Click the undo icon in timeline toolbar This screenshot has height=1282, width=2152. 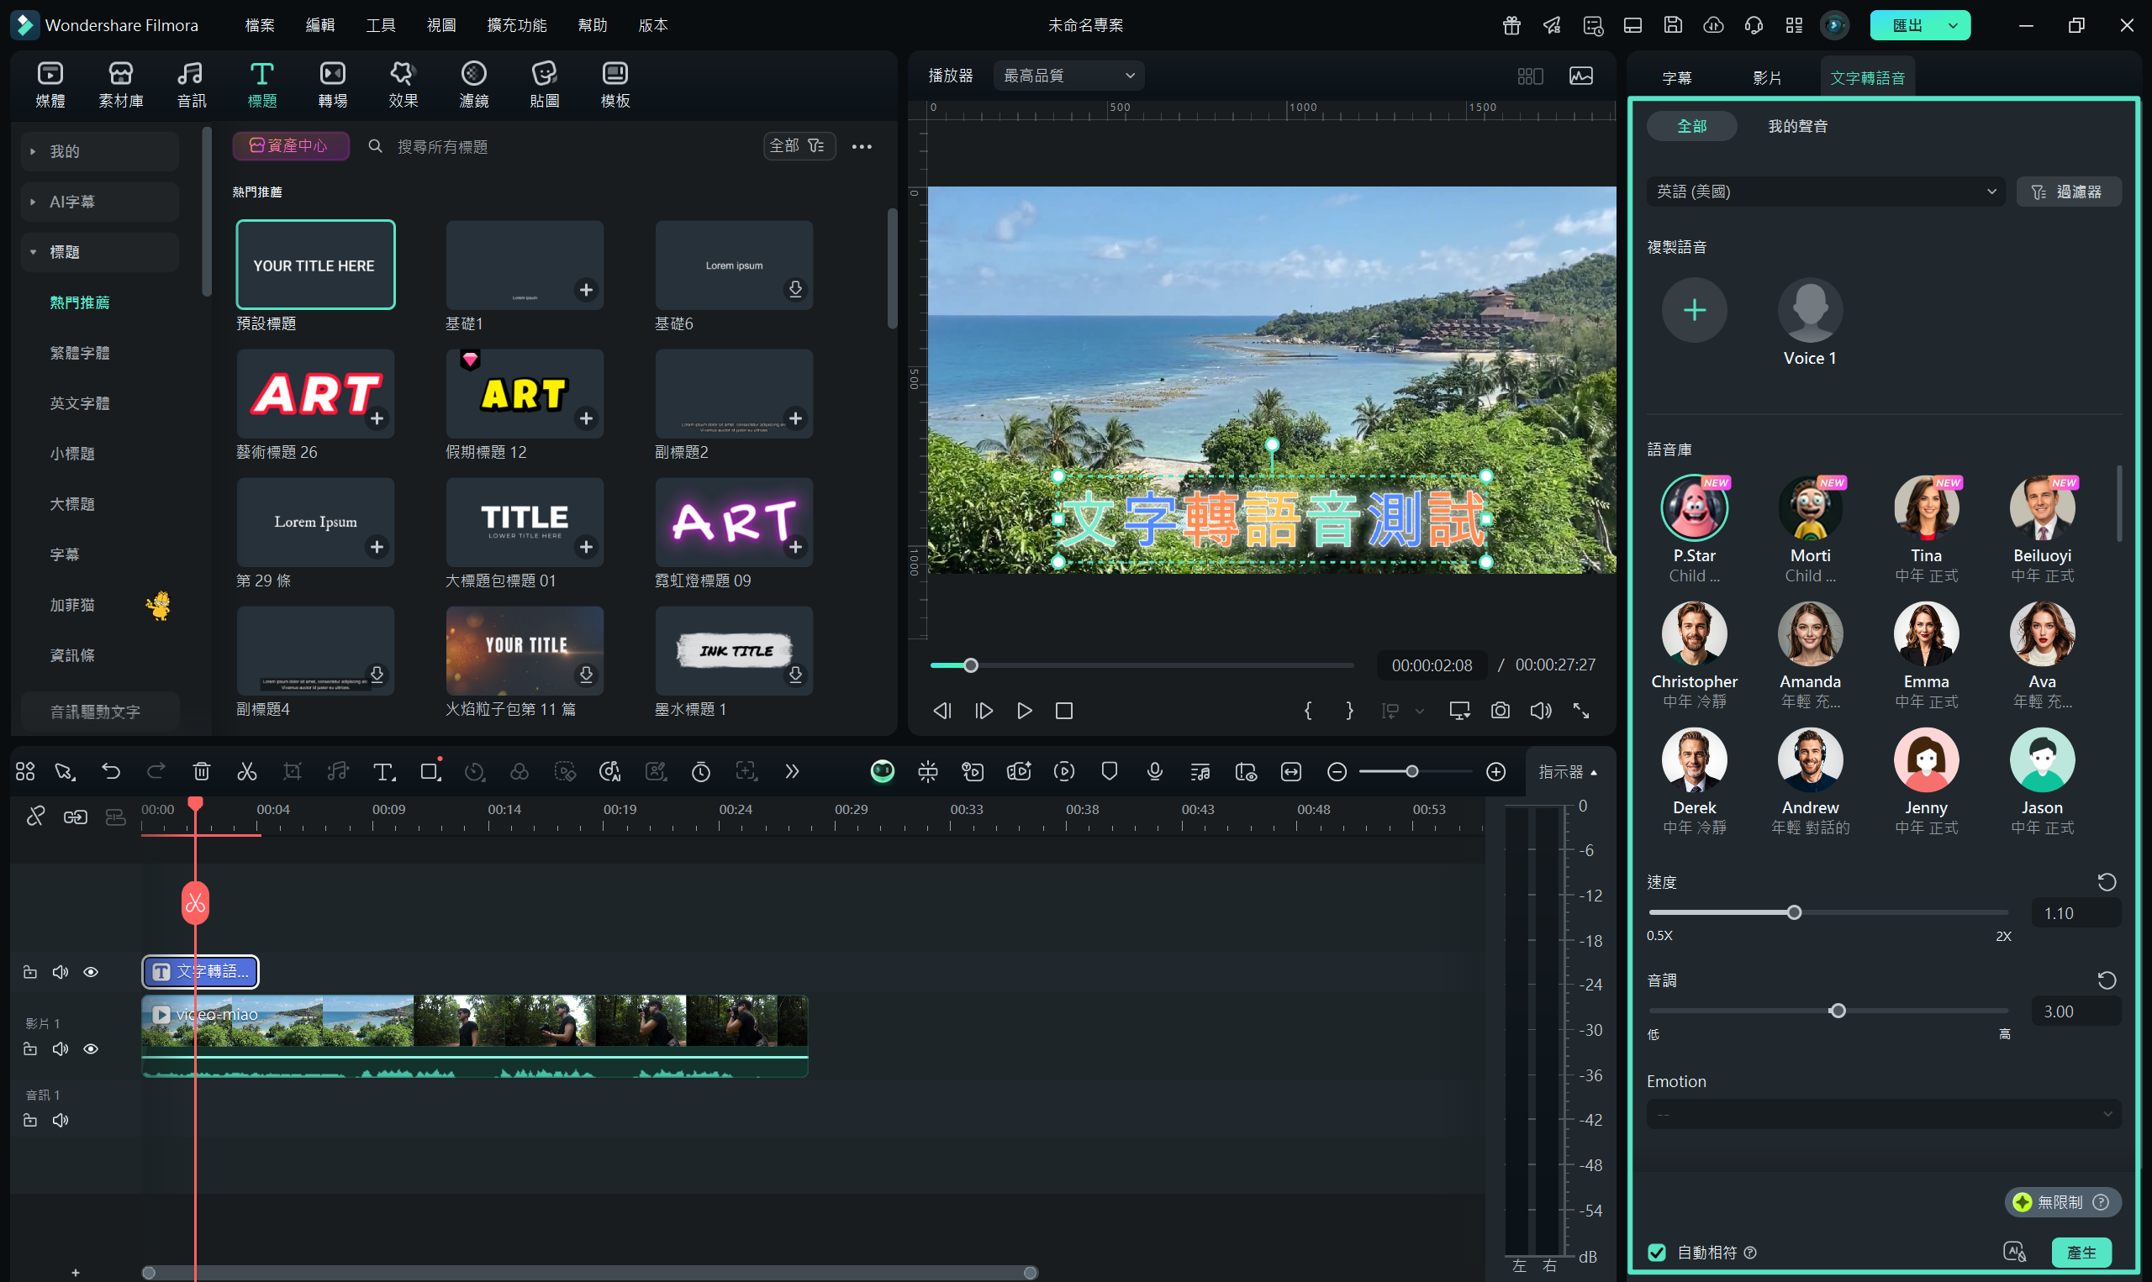coord(111,771)
